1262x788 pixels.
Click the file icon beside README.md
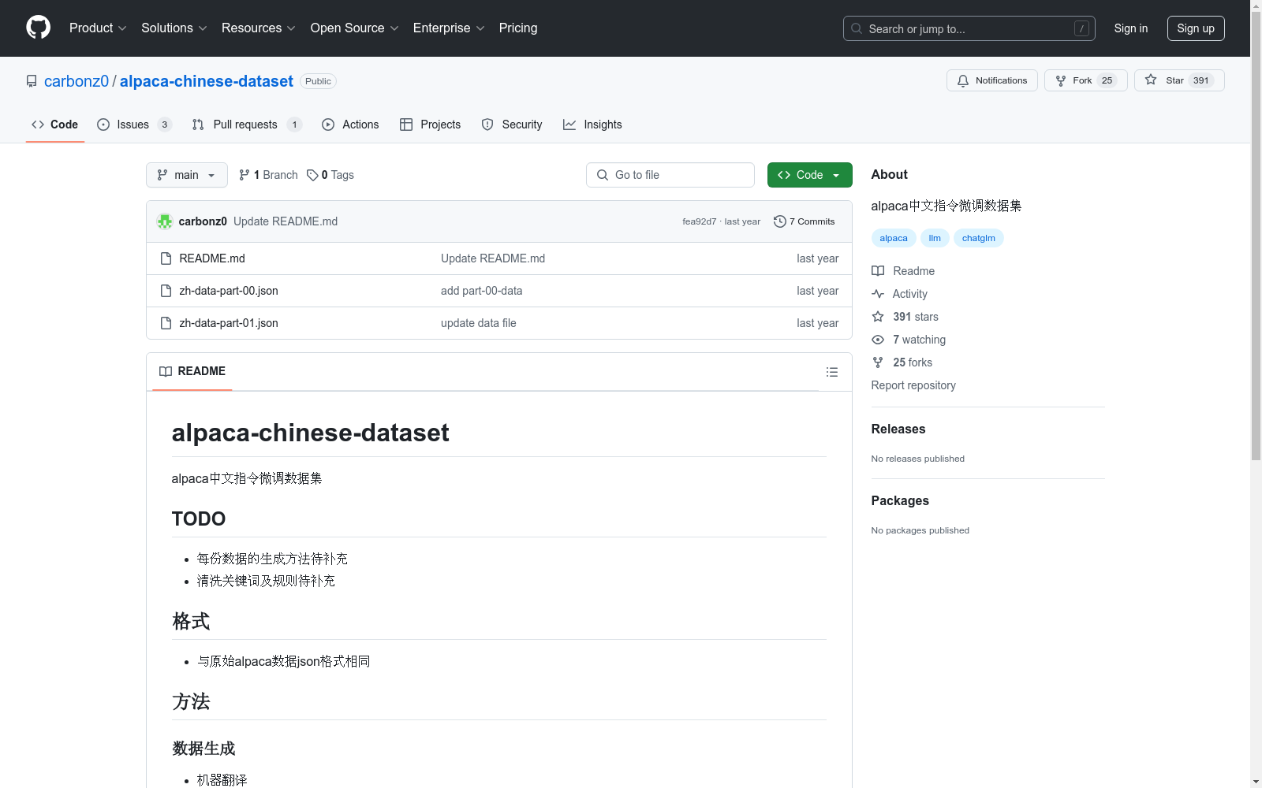coord(166,258)
